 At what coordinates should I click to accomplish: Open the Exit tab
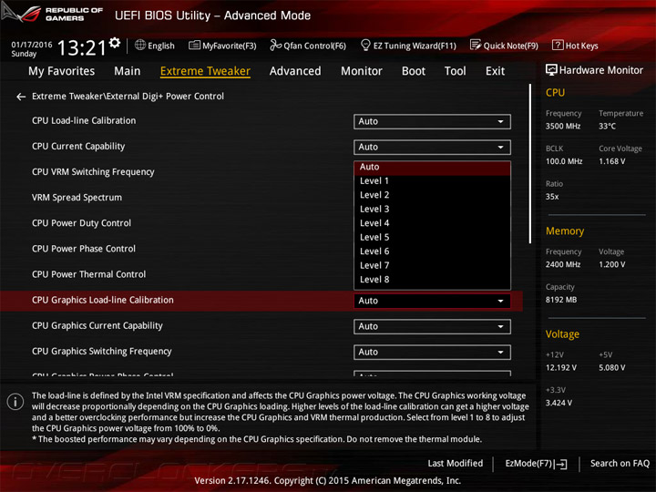(x=495, y=71)
